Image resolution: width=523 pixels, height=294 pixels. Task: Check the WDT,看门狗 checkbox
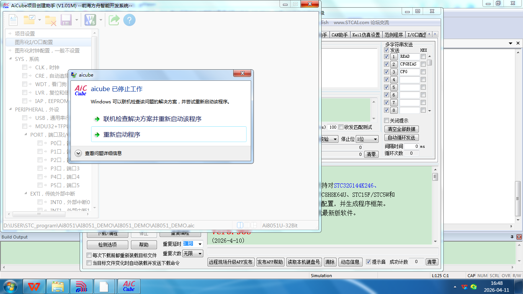25,84
